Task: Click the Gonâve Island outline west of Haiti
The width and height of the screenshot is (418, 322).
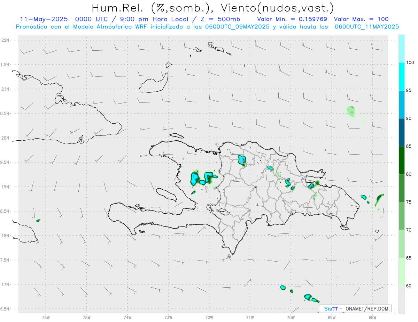Action: (x=167, y=195)
